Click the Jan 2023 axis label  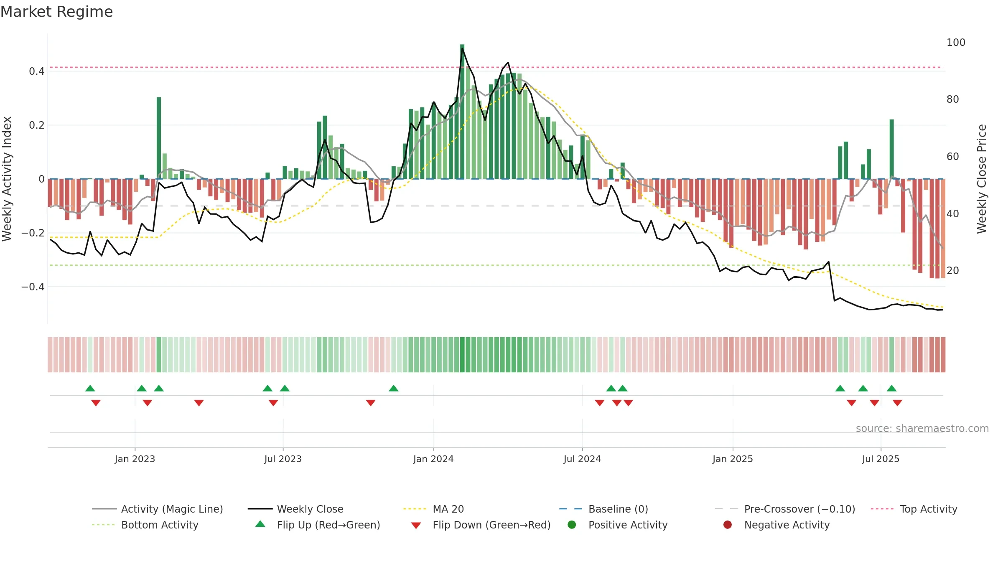pos(135,459)
